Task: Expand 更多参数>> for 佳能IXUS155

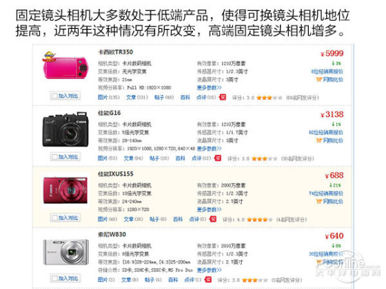Action: click(210, 209)
